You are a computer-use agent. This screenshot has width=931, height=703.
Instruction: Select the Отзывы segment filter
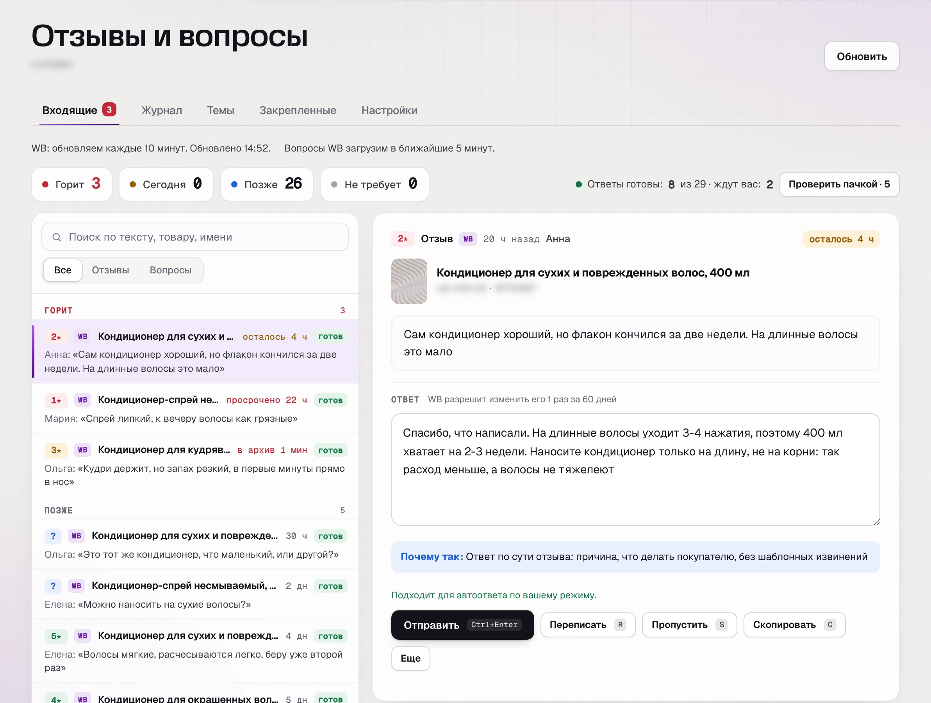[x=110, y=270]
